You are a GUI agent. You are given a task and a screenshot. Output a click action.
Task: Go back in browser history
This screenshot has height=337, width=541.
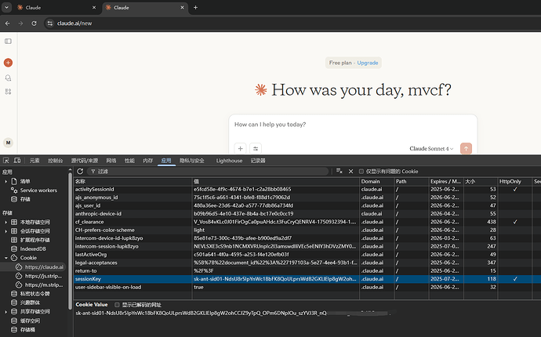pos(8,24)
